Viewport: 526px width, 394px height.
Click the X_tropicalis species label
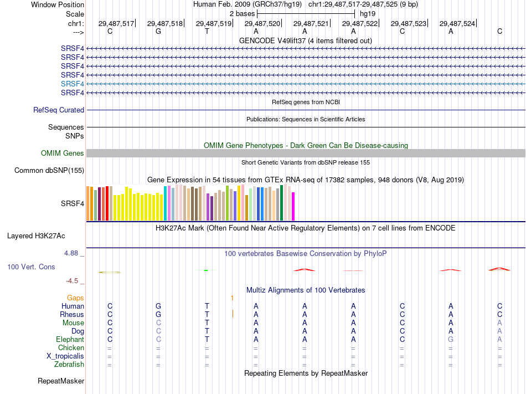[x=65, y=356]
